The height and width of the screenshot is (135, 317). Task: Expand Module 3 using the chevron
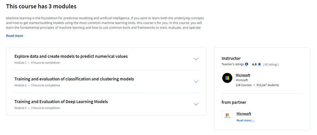pyautogui.click(x=196, y=104)
